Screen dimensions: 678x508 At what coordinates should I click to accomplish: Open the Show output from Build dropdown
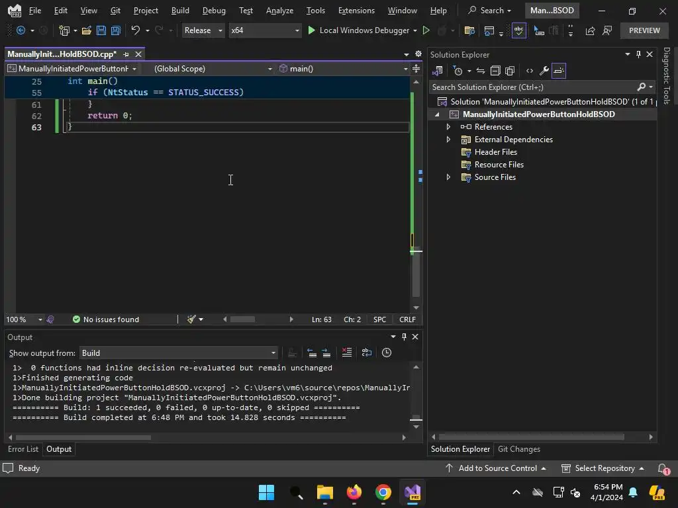[179, 353]
